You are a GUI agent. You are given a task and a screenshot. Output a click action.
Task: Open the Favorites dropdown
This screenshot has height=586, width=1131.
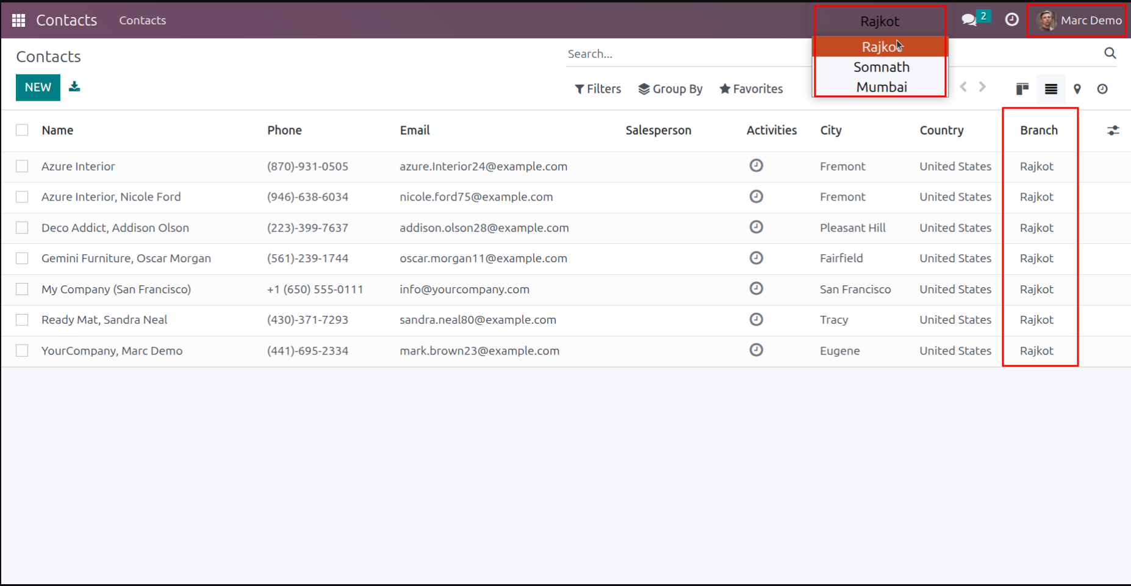(751, 89)
